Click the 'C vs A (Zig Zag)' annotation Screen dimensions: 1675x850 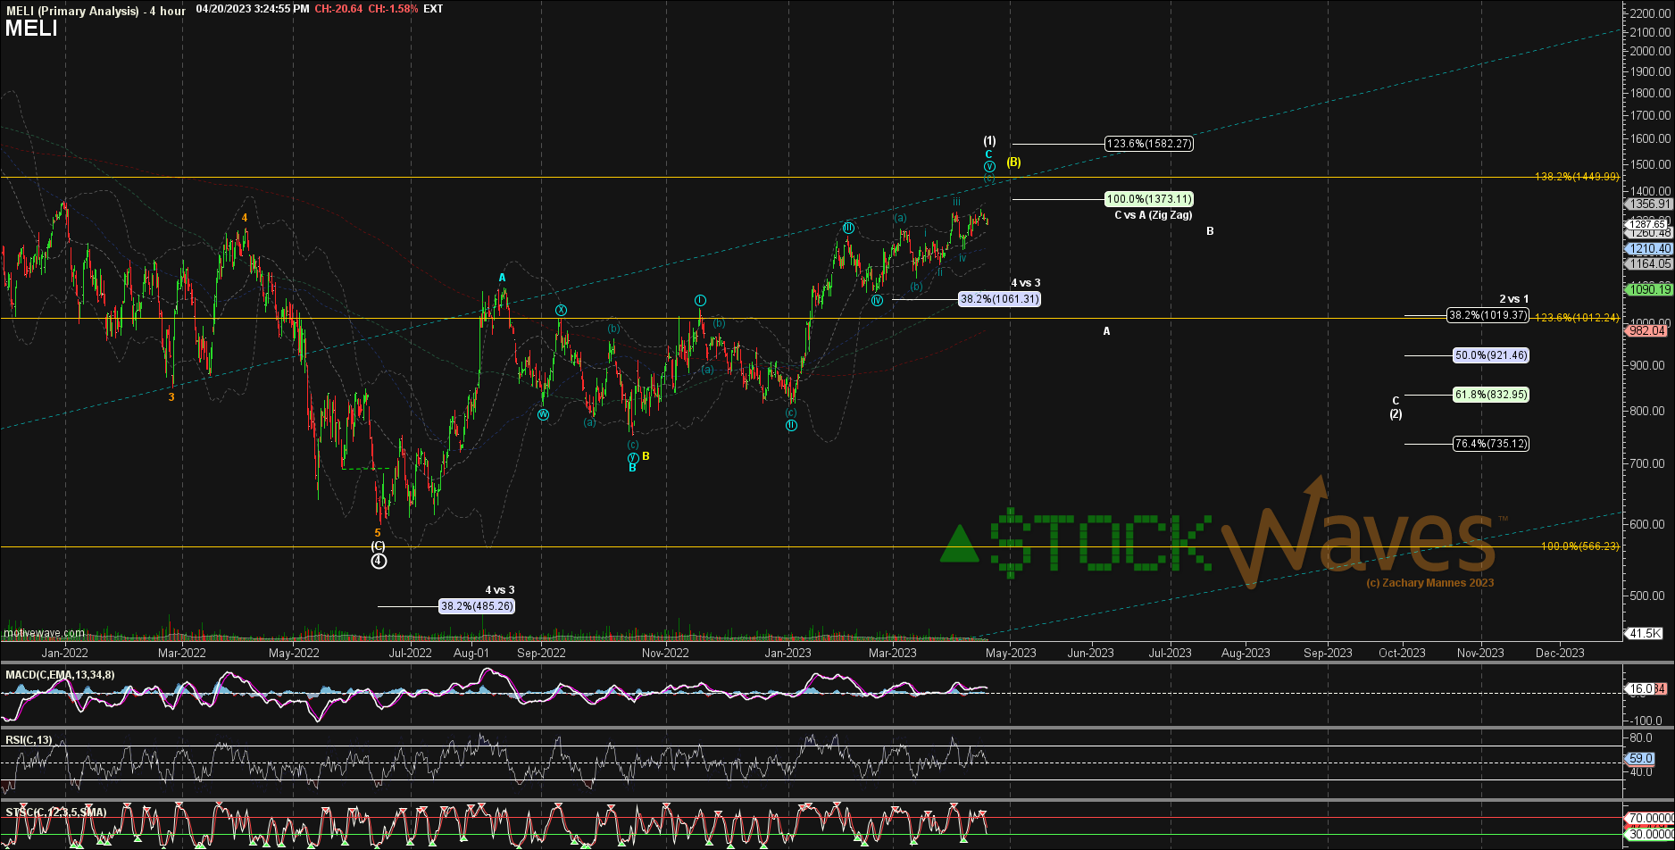1154,215
